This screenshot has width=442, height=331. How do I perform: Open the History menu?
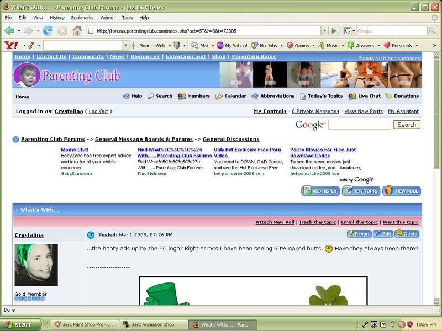57,18
